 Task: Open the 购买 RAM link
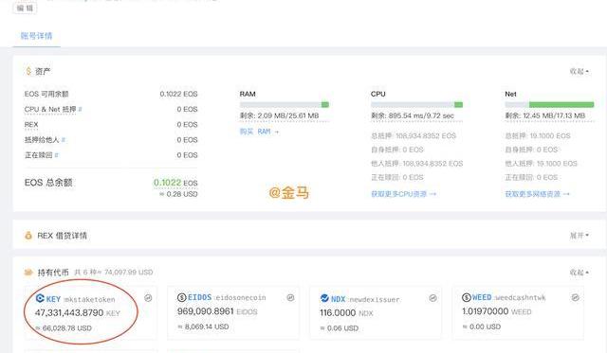click(x=259, y=132)
